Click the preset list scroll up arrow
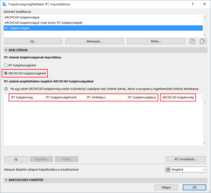211x193 pixels. point(205,17)
